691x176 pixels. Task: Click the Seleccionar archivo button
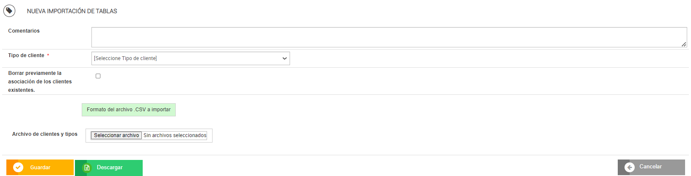click(x=116, y=135)
